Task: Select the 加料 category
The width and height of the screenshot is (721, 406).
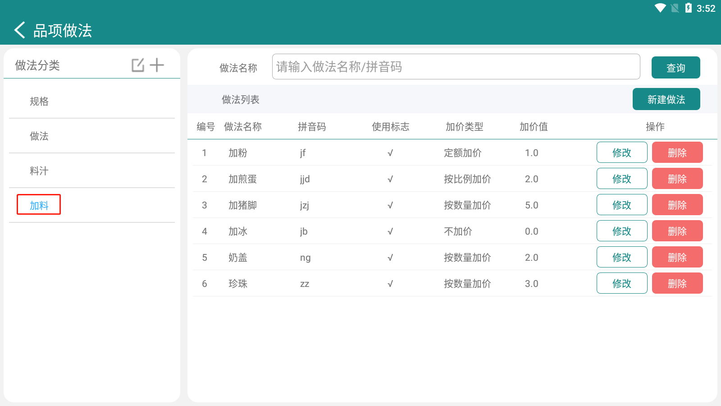Action: click(x=39, y=205)
